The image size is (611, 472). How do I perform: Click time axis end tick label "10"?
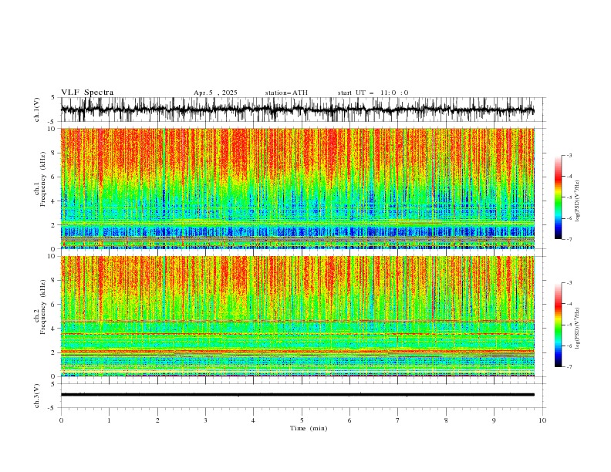pos(542,420)
